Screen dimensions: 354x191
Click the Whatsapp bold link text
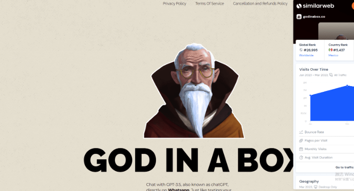tap(179, 190)
